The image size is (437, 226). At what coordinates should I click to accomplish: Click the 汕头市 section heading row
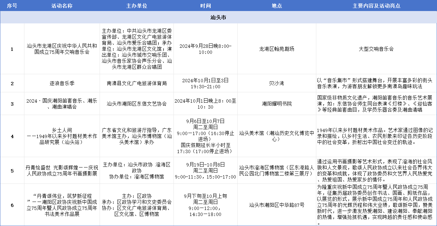coord(218,17)
